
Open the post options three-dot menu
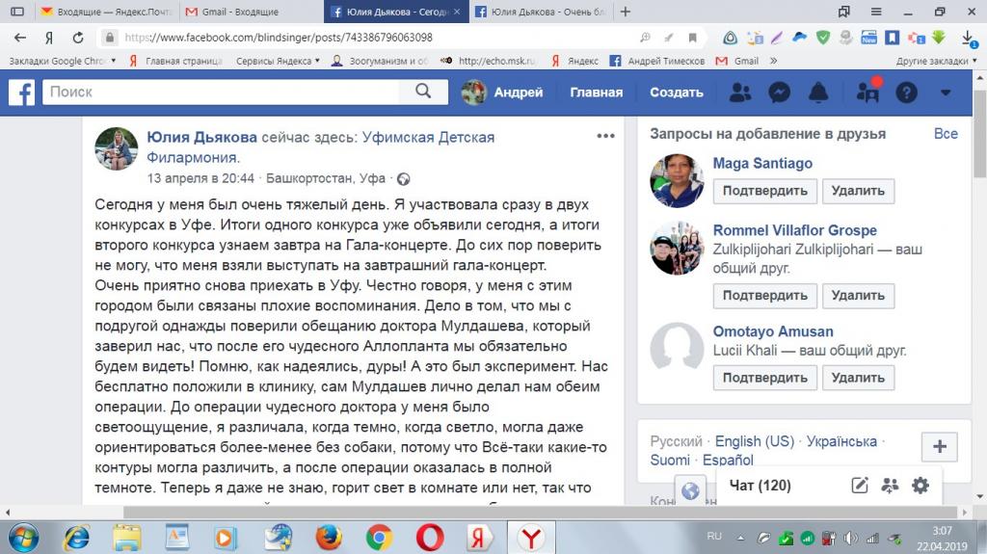pyautogui.click(x=605, y=136)
